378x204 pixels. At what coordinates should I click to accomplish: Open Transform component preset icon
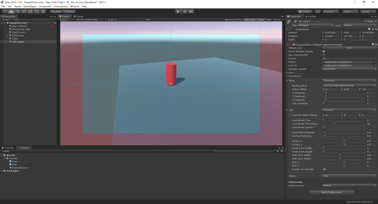click(372, 29)
